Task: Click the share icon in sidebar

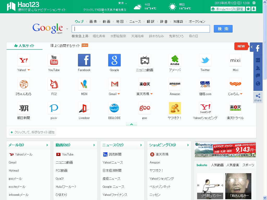Action: point(258,98)
